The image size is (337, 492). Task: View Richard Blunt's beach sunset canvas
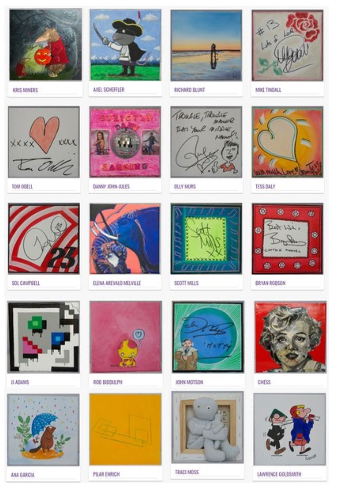coord(206,45)
